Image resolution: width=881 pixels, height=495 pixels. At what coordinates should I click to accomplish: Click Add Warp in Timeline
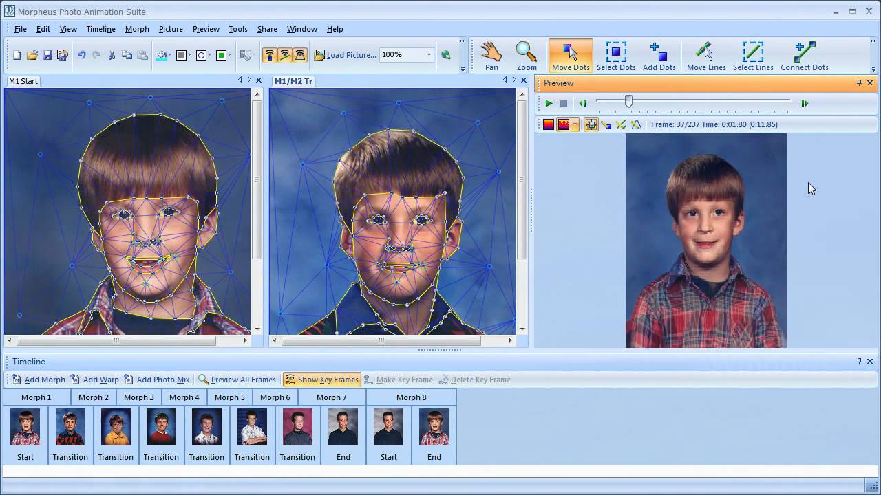(x=95, y=379)
